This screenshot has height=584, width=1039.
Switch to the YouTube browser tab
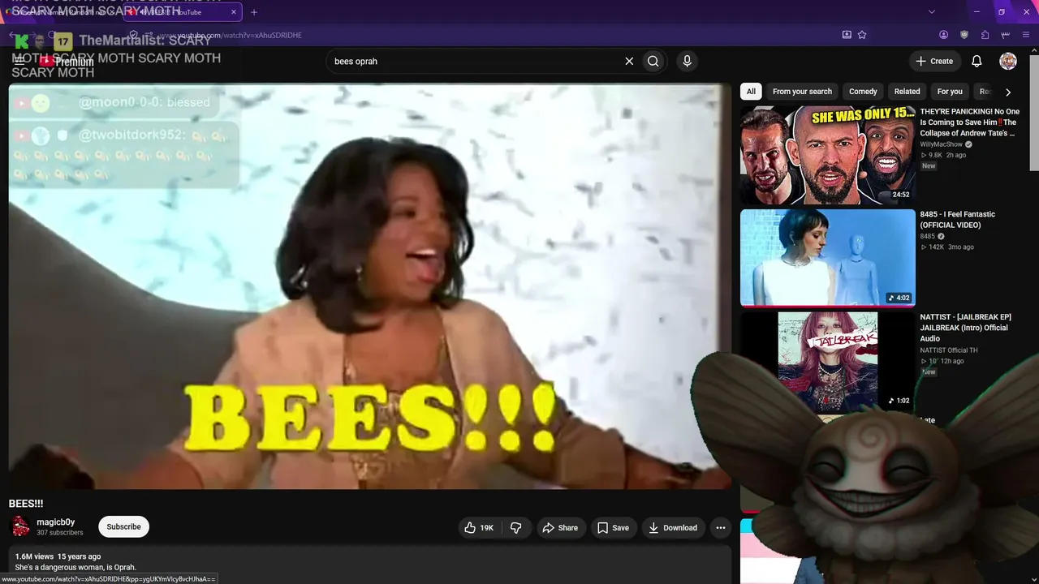183,12
